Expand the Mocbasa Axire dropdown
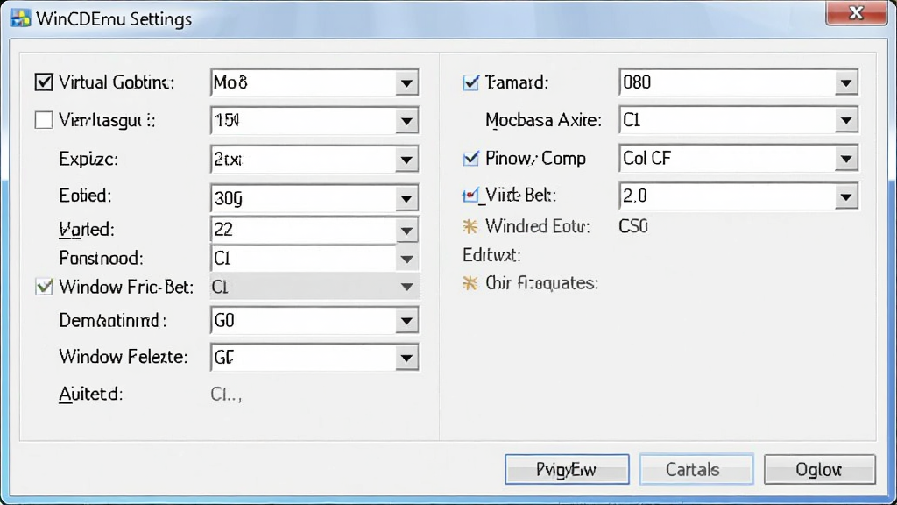The height and width of the screenshot is (505, 897). (738, 120)
